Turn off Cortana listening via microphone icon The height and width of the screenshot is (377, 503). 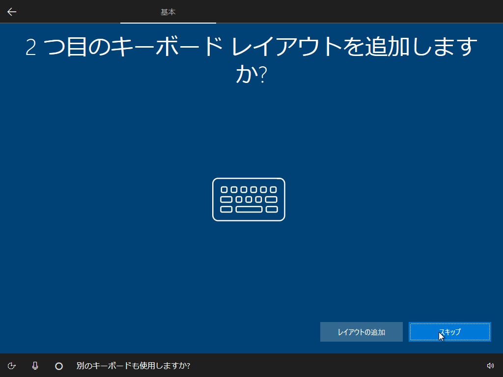pos(35,366)
